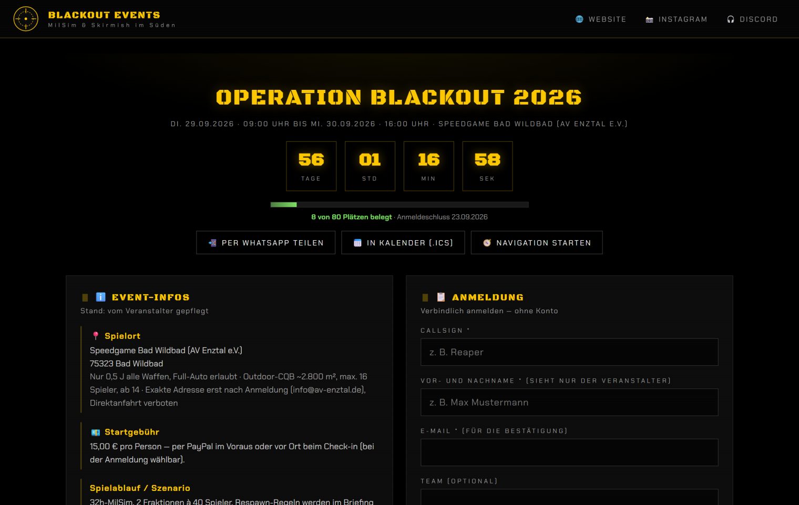This screenshot has height=505, width=799.
Task: Click the 56 Tage countdown box
Action: point(311,166)
